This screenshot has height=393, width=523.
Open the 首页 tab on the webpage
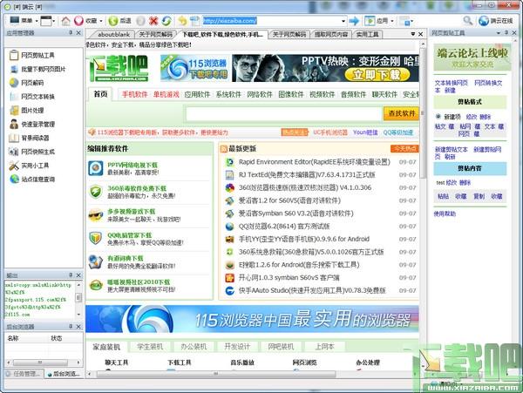(100, 94)
